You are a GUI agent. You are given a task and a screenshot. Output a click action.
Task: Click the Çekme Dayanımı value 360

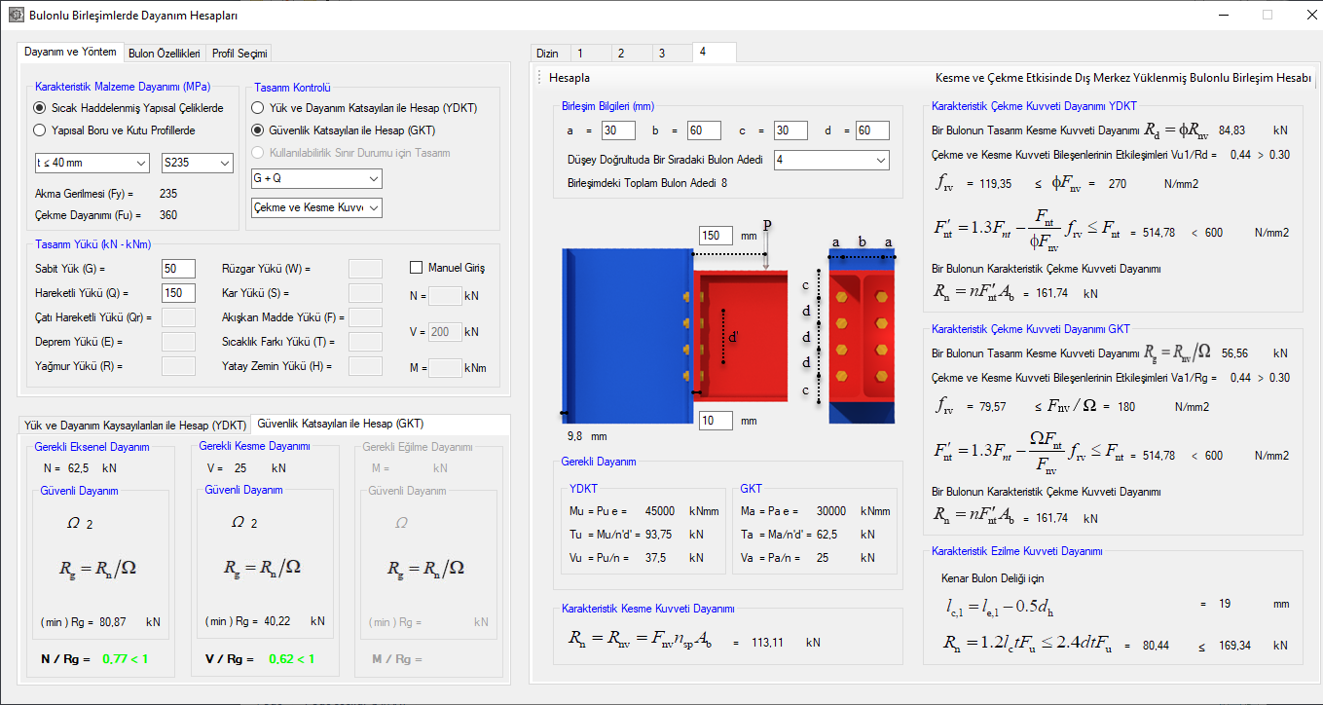[167, 215]
